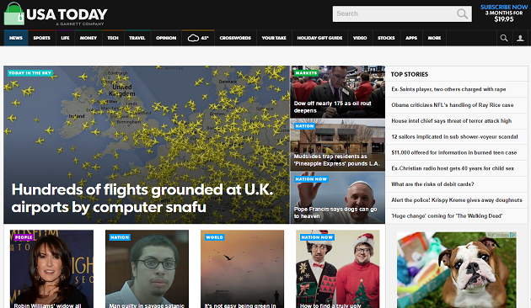Open YOUR TAKE from the nav bar
531x308 pixels.
(x=274, y=38)
